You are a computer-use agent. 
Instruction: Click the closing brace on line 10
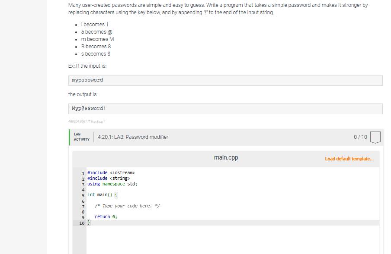tap(89, 223)
